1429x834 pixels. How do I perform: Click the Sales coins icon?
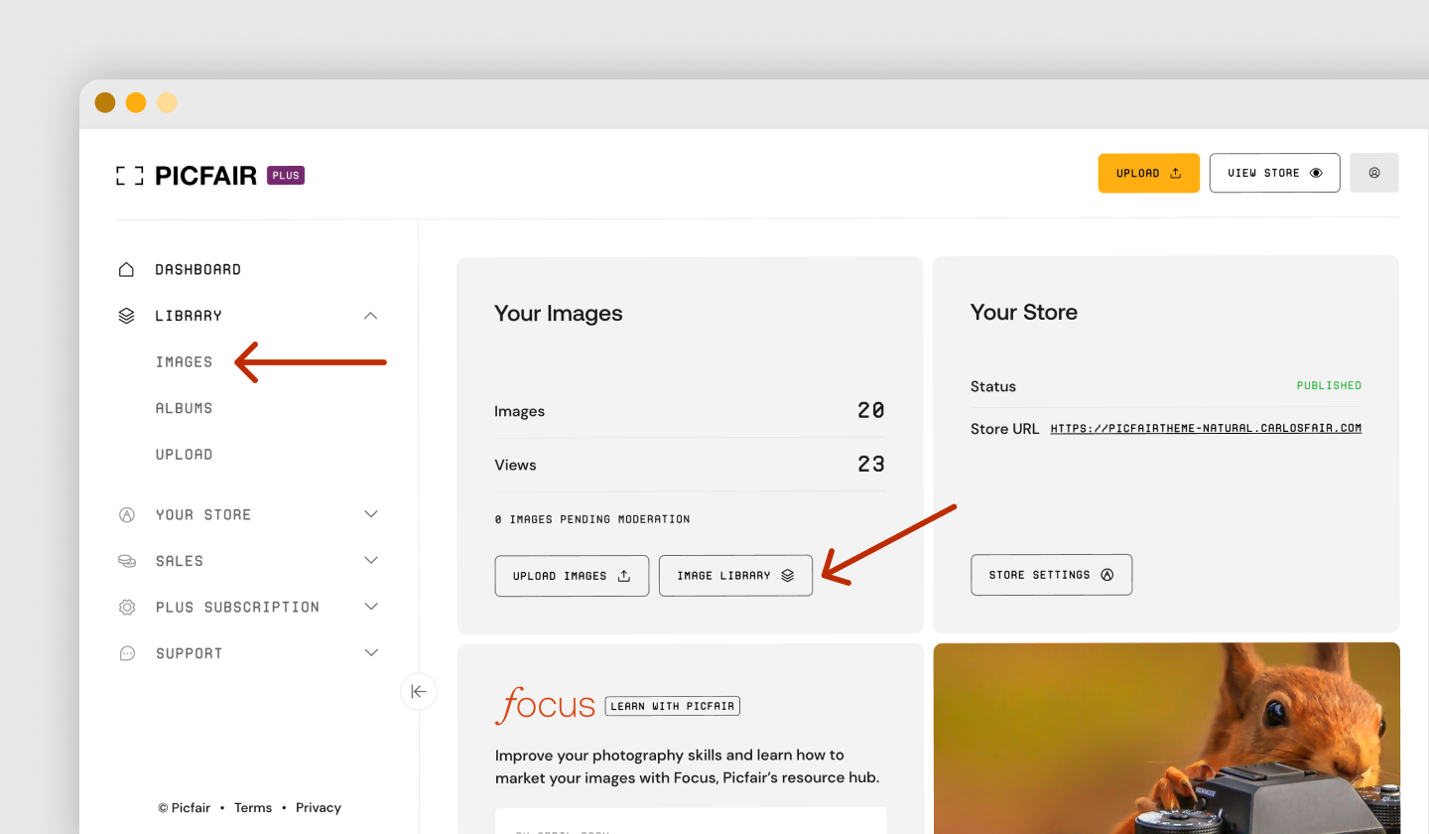126,561
